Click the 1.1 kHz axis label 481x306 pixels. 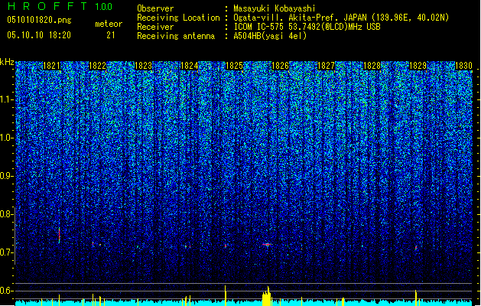click(6, 99)
